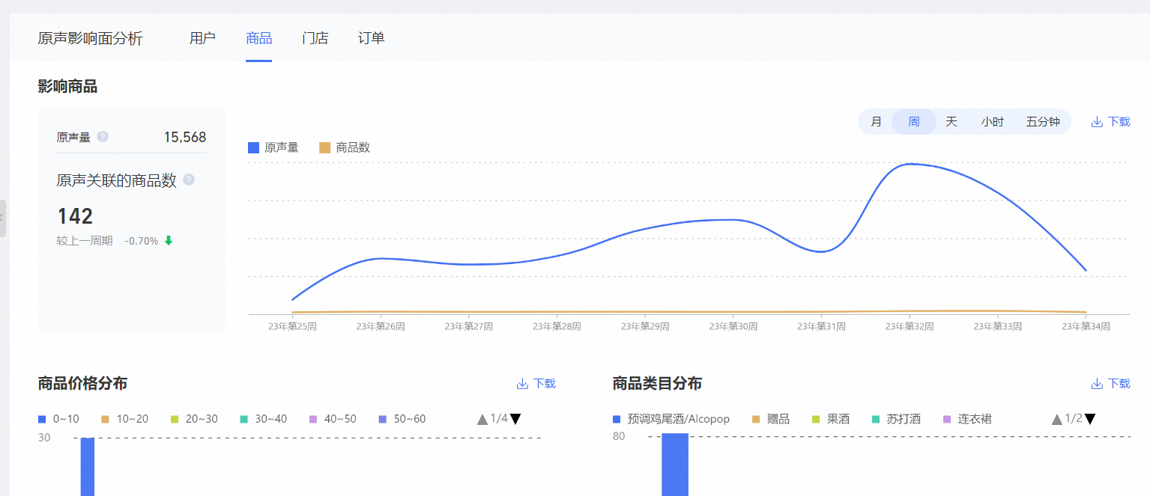The width and height of the screenshot is (1150, 496).
Task: Click blue bar in category distribution chart
Action: tap(675, 465)
